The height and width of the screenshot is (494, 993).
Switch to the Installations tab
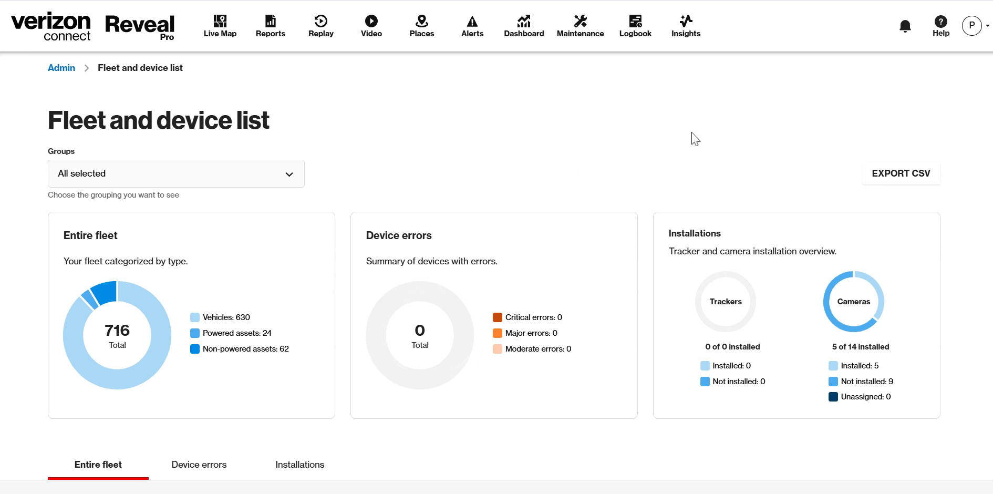point(300,465)
